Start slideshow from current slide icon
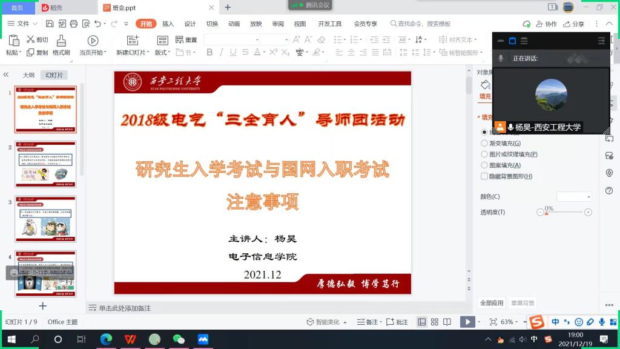 click(x=93, y=41)
